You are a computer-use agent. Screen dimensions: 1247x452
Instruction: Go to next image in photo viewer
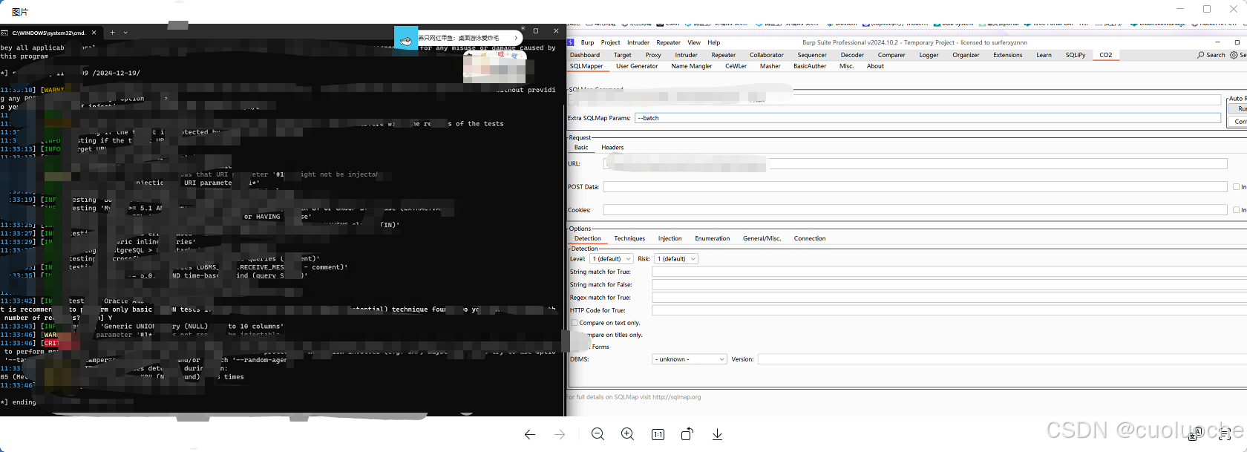(560, 435)
